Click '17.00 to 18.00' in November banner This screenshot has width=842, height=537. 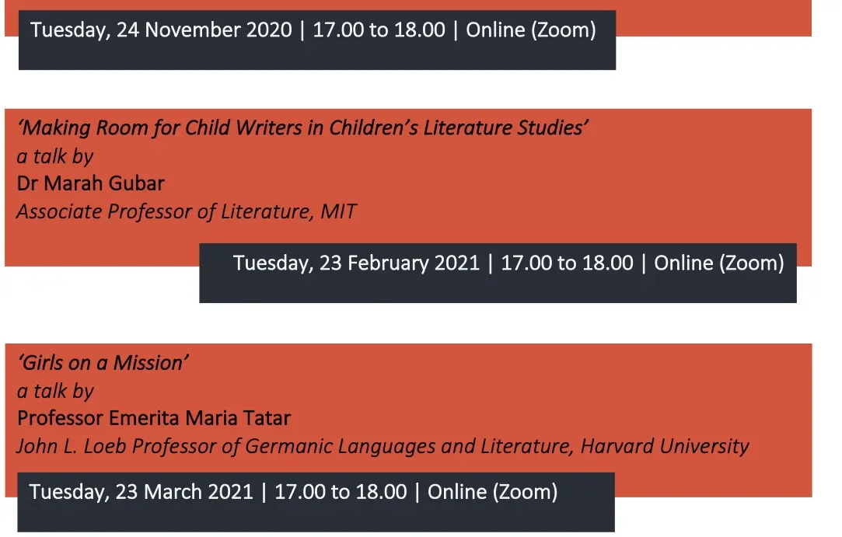pyautogui.click(x=379, y=30)
